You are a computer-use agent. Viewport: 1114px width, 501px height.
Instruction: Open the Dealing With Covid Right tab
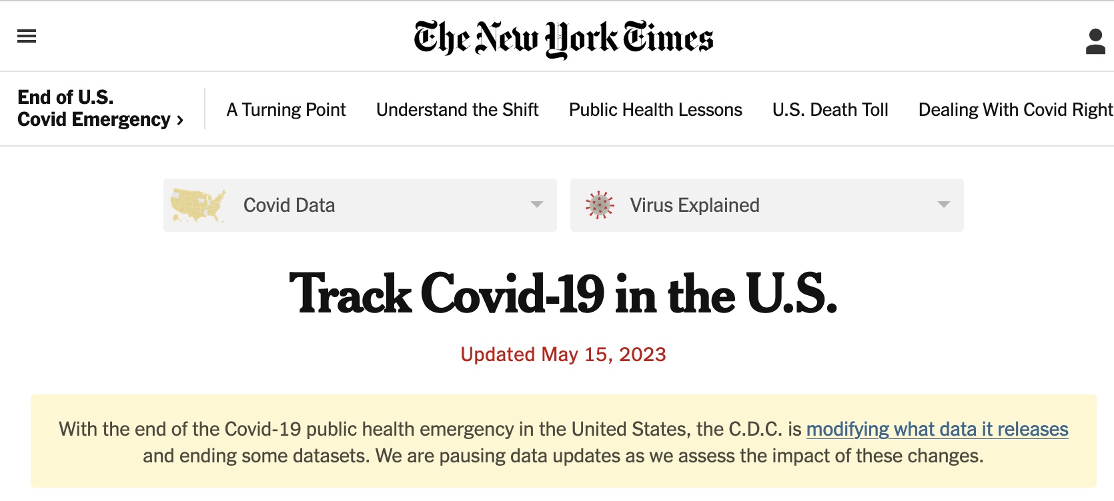coord(1015,109)
